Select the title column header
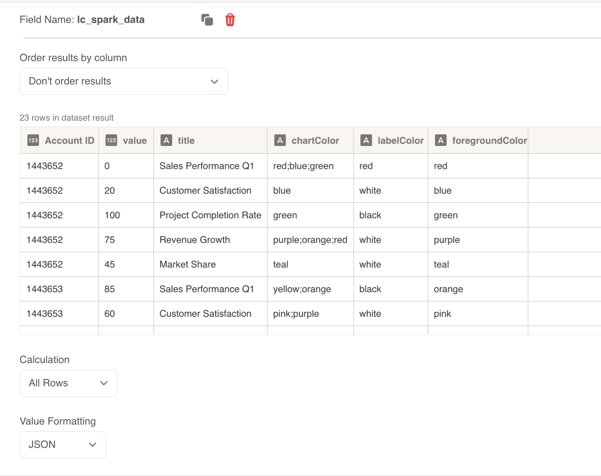 point(210,140)
